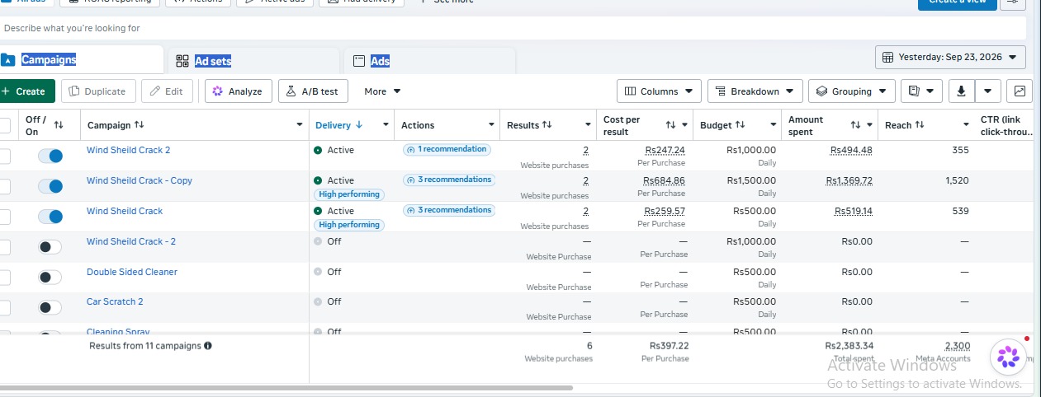
Task: Click the export download icon
Action: (961, 91)
